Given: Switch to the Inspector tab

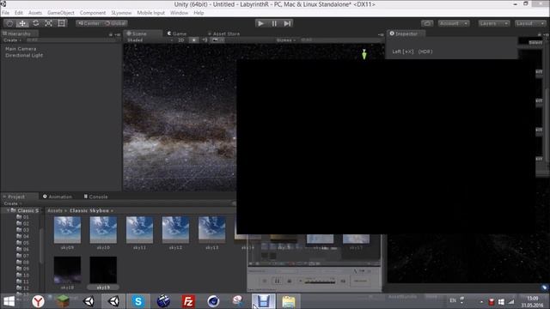Looking at the screenshot, I should [x=406, y=33].
